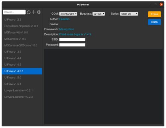Click inside the dark output log area
The height and width of the screenshot is (128, 166).
coord(103,86)
